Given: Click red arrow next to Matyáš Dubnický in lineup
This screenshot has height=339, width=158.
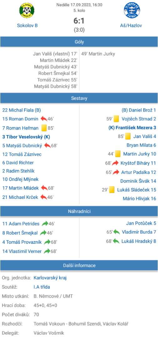Looking at the screenshot, I should 47,145.
